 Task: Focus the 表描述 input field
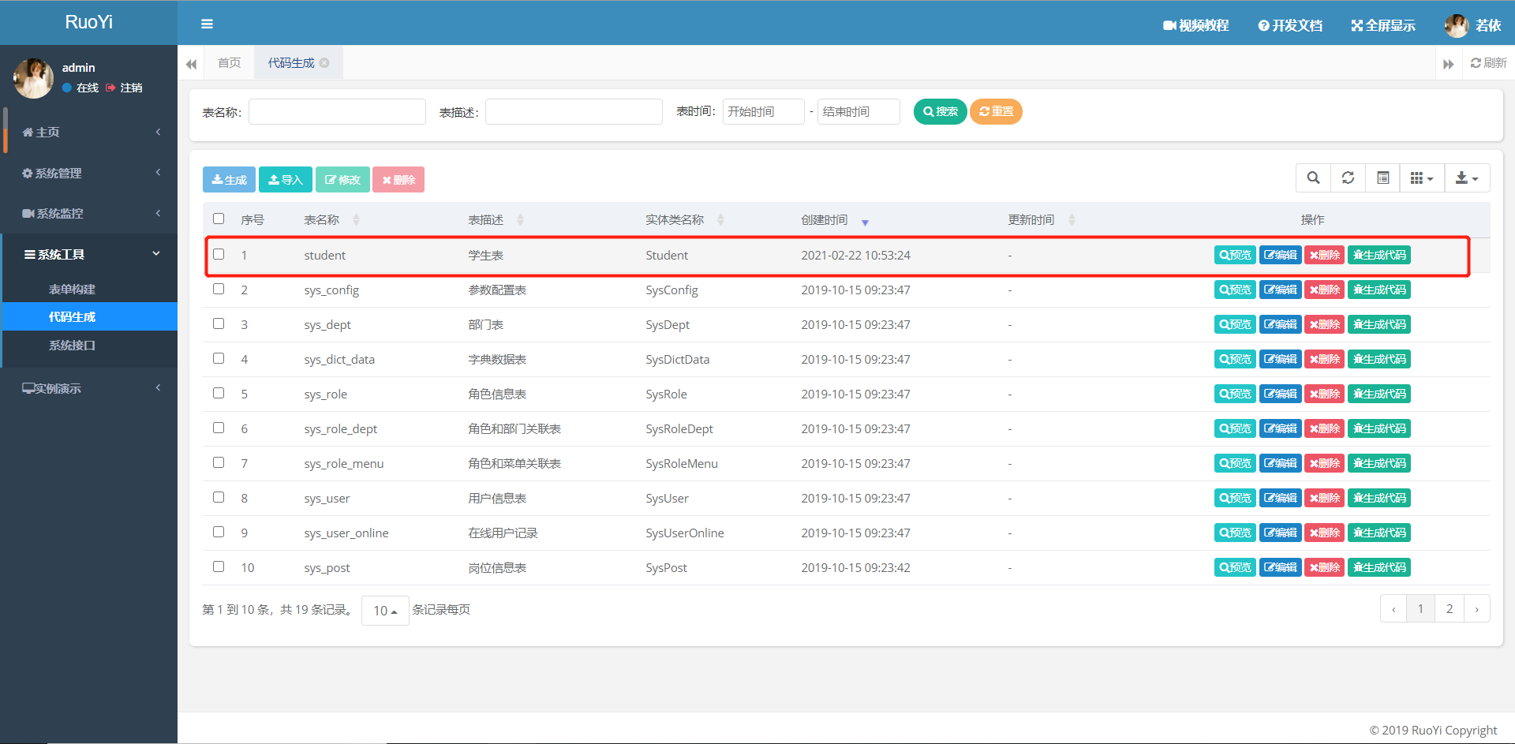click(x=574, y=111)
